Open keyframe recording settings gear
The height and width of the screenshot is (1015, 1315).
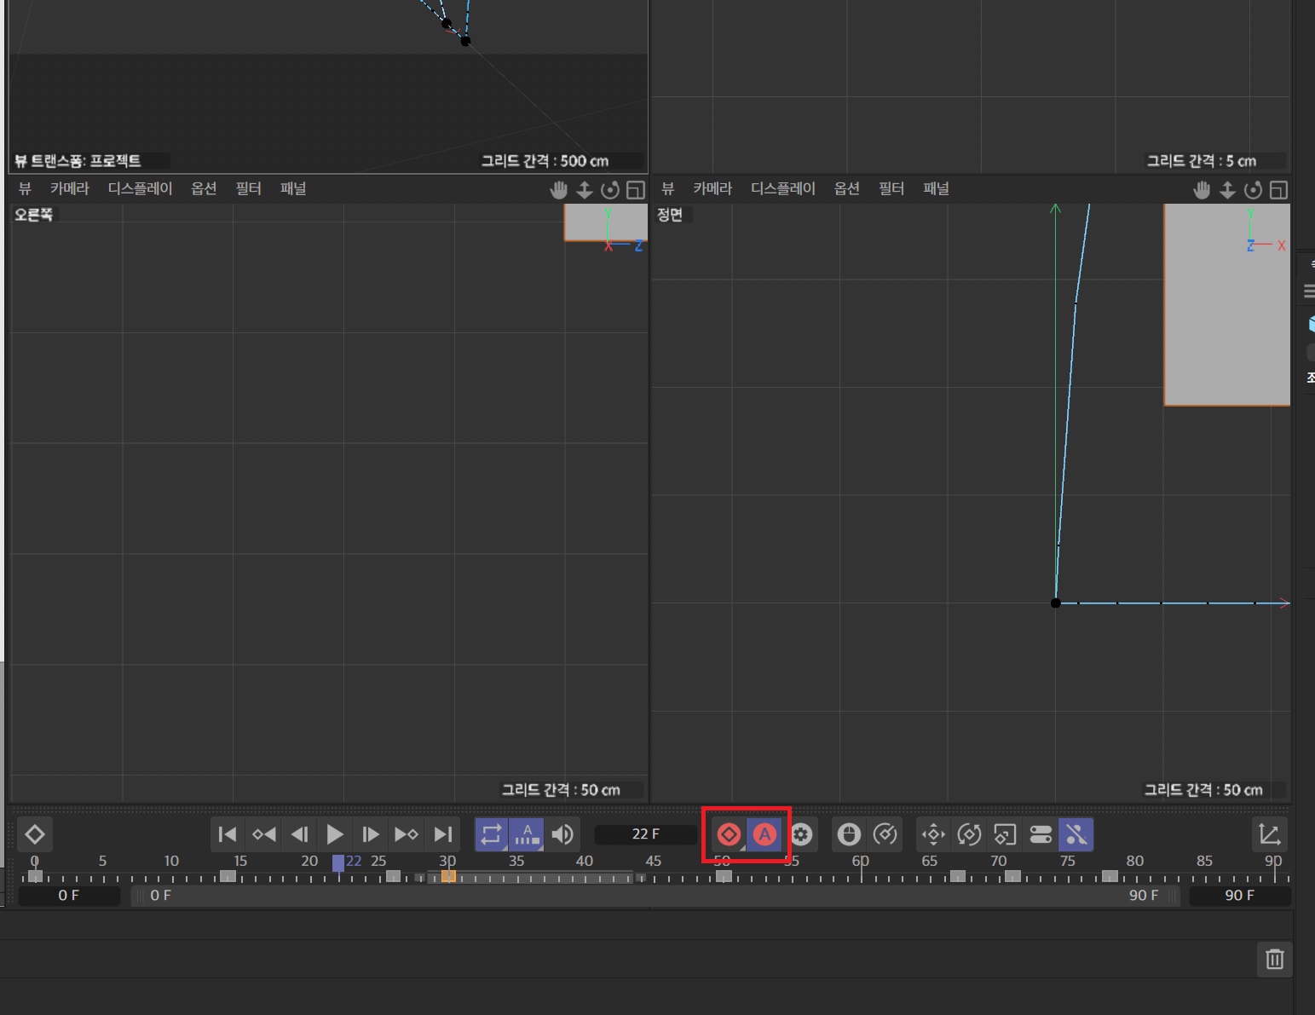(x=801, y=834)
